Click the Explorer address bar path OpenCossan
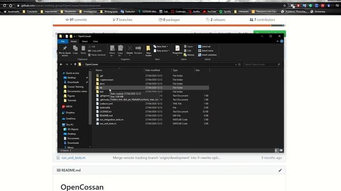The image size is (341, 191). tap(92, 64)
